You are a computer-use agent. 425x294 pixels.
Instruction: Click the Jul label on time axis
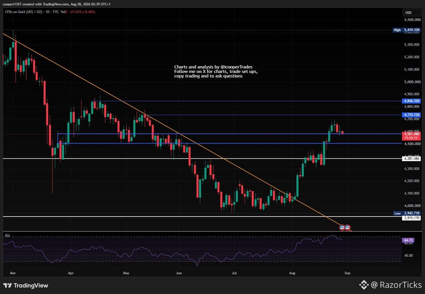click(234, 273)
